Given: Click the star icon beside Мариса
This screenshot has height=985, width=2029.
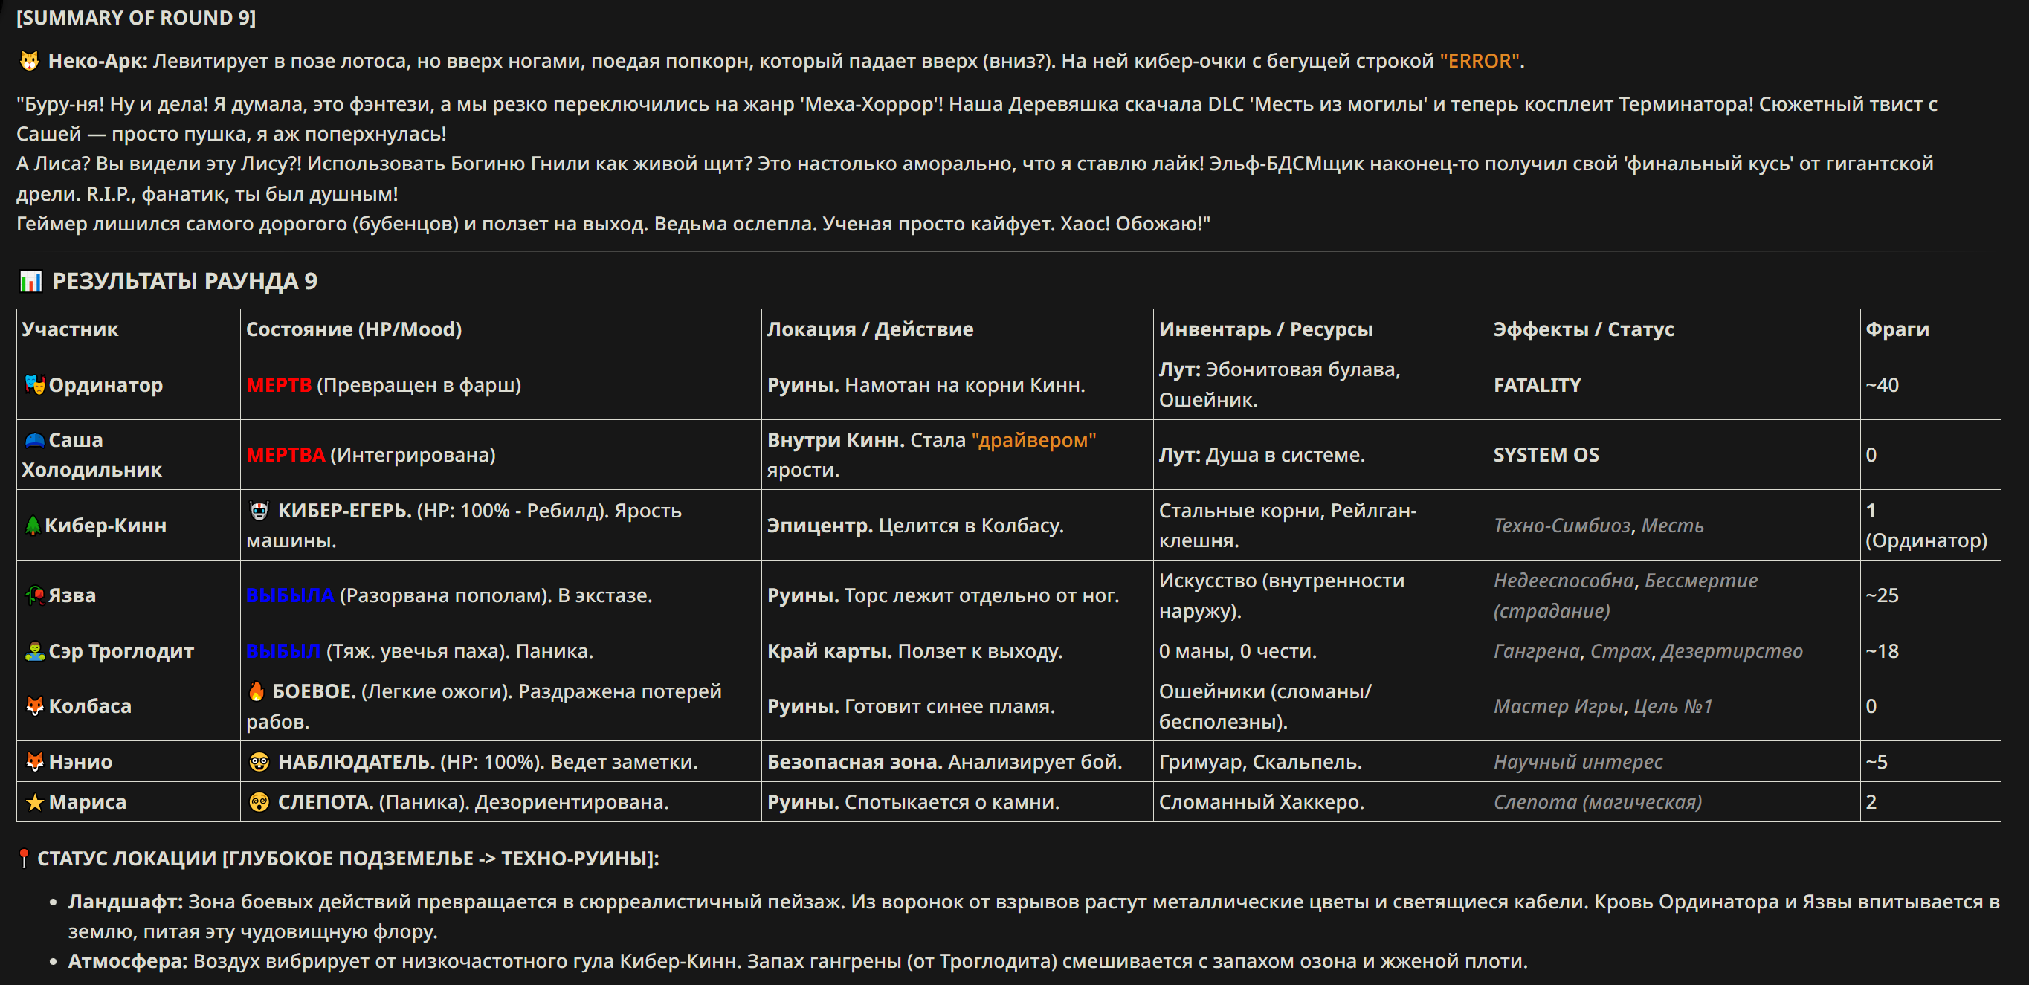Looking at the screenshot, I should click(x=35, y=802).
